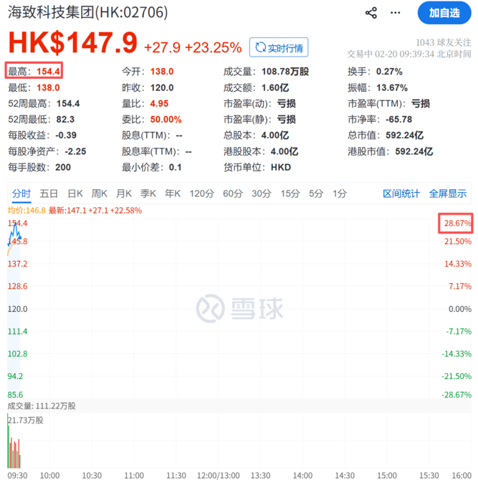Switch to the 60分 interval tab
This screenshot has width=478, height=483.
point(233,193)
